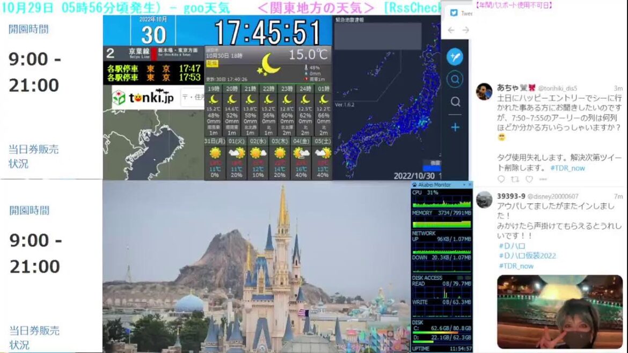The width and height of the screenshot is (628, 353).
Task: Click the reply icon under あちゃ's tweet
Action: tap(502, 179)
